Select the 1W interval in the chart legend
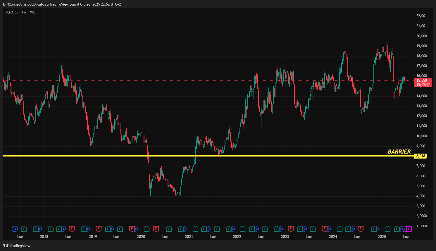The height and width of the screenshot is (251, 436). [24, 12]
